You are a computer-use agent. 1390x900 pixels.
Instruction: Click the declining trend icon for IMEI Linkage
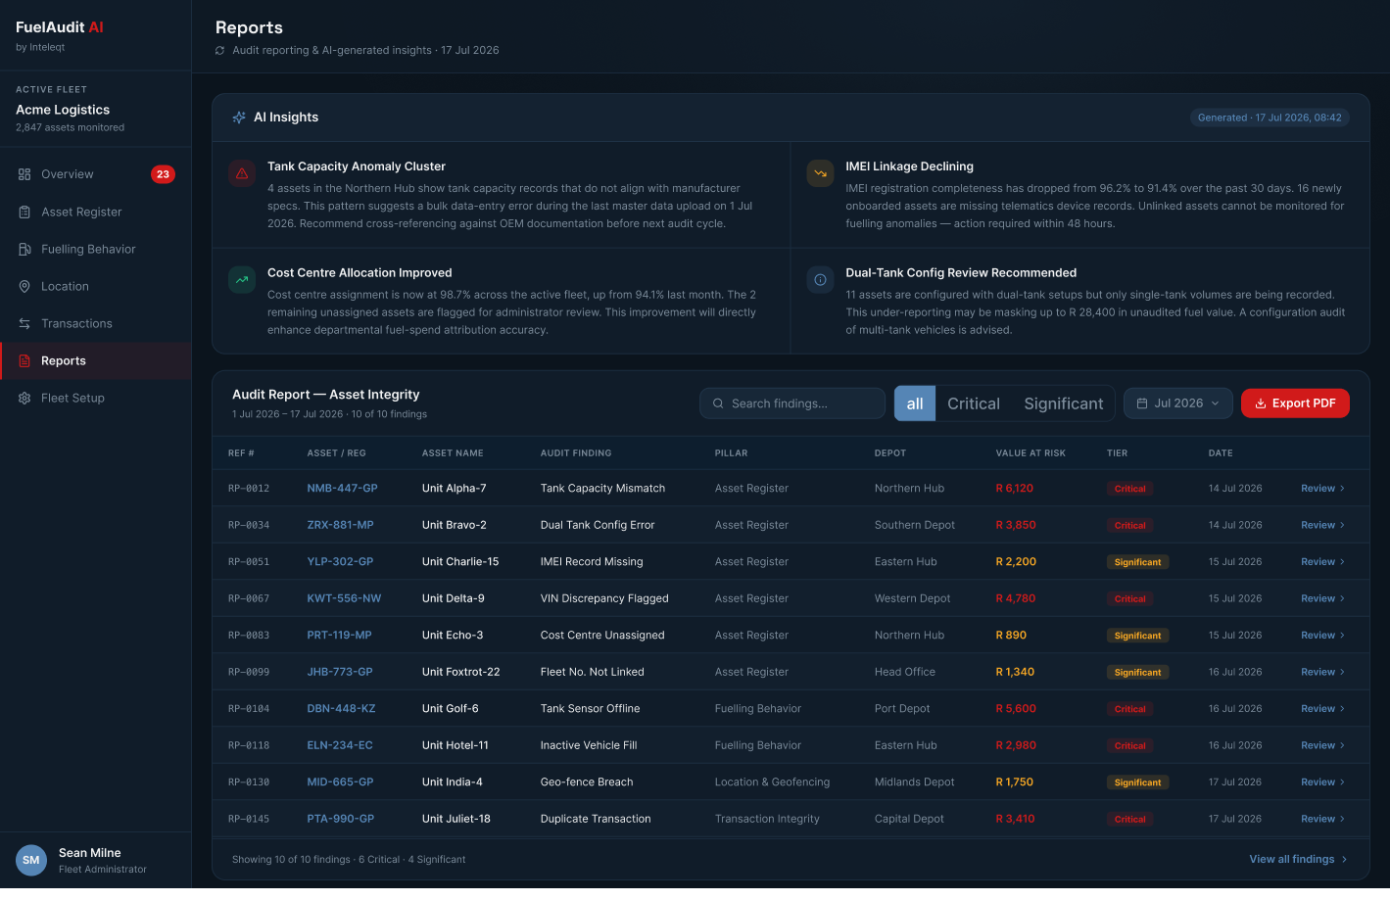(820, 173)
